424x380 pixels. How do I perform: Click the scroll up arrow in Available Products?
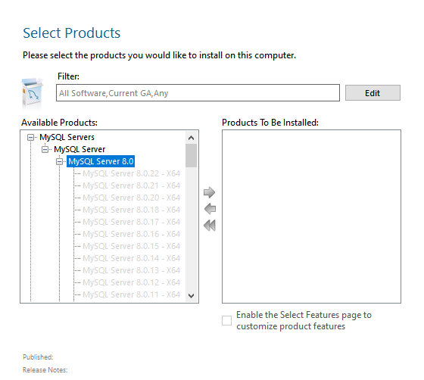[191, 138]
